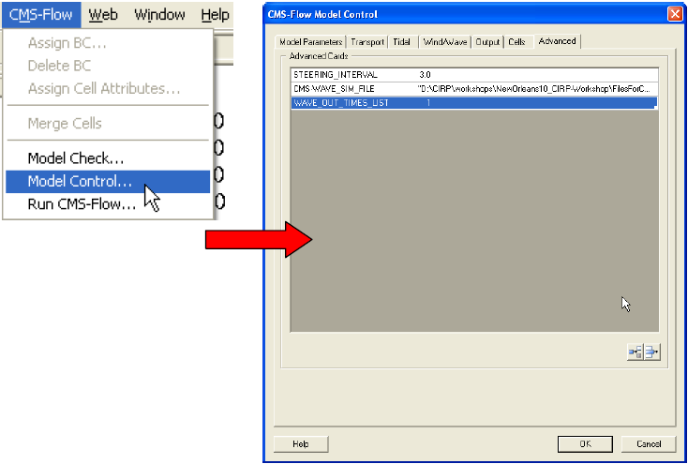Open the Window menu
Viewport: 688px width, 464px height.
[x=159, y=14]
